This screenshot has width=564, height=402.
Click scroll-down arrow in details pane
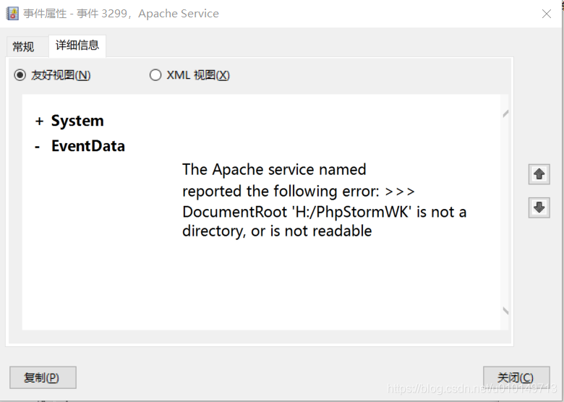tap(505, 311)
